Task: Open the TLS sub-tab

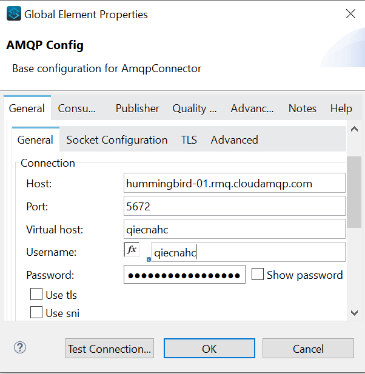Action: pyautogui.click(x=189, y=140)
